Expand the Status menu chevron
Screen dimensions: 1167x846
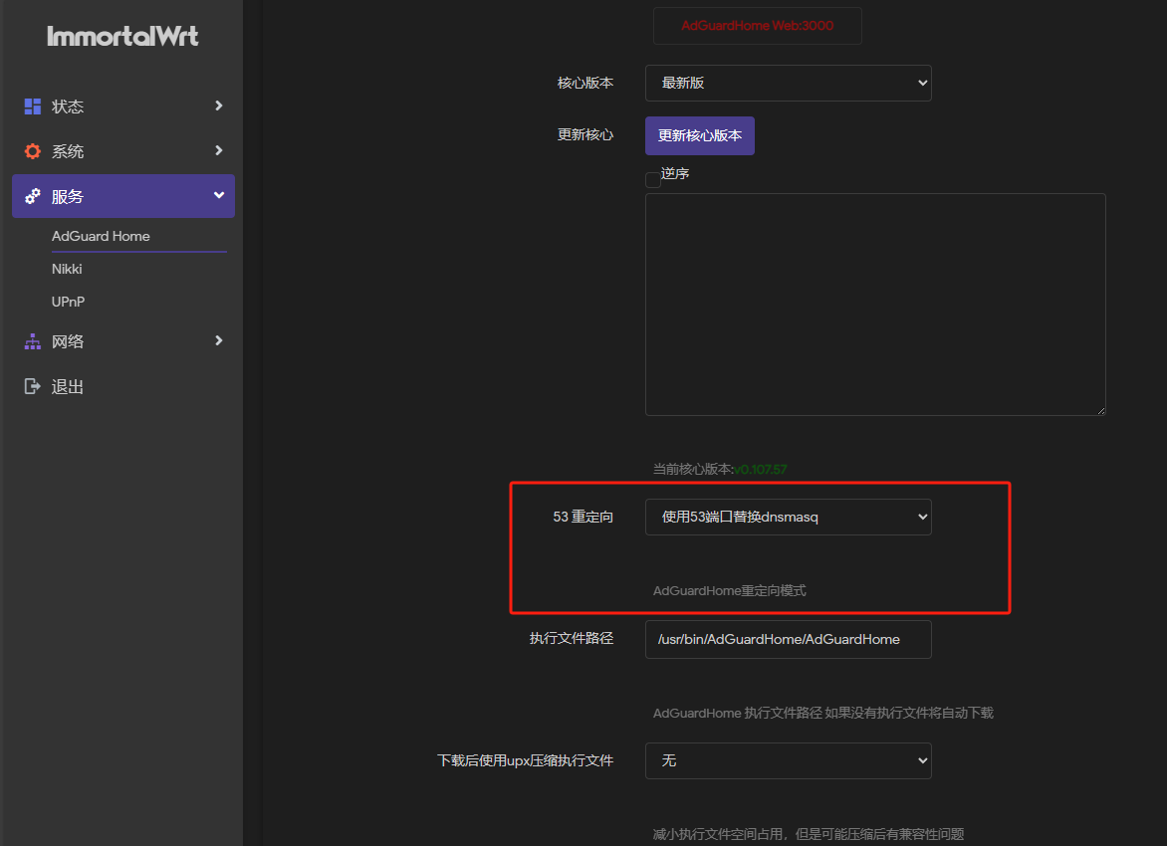point(219,106)
